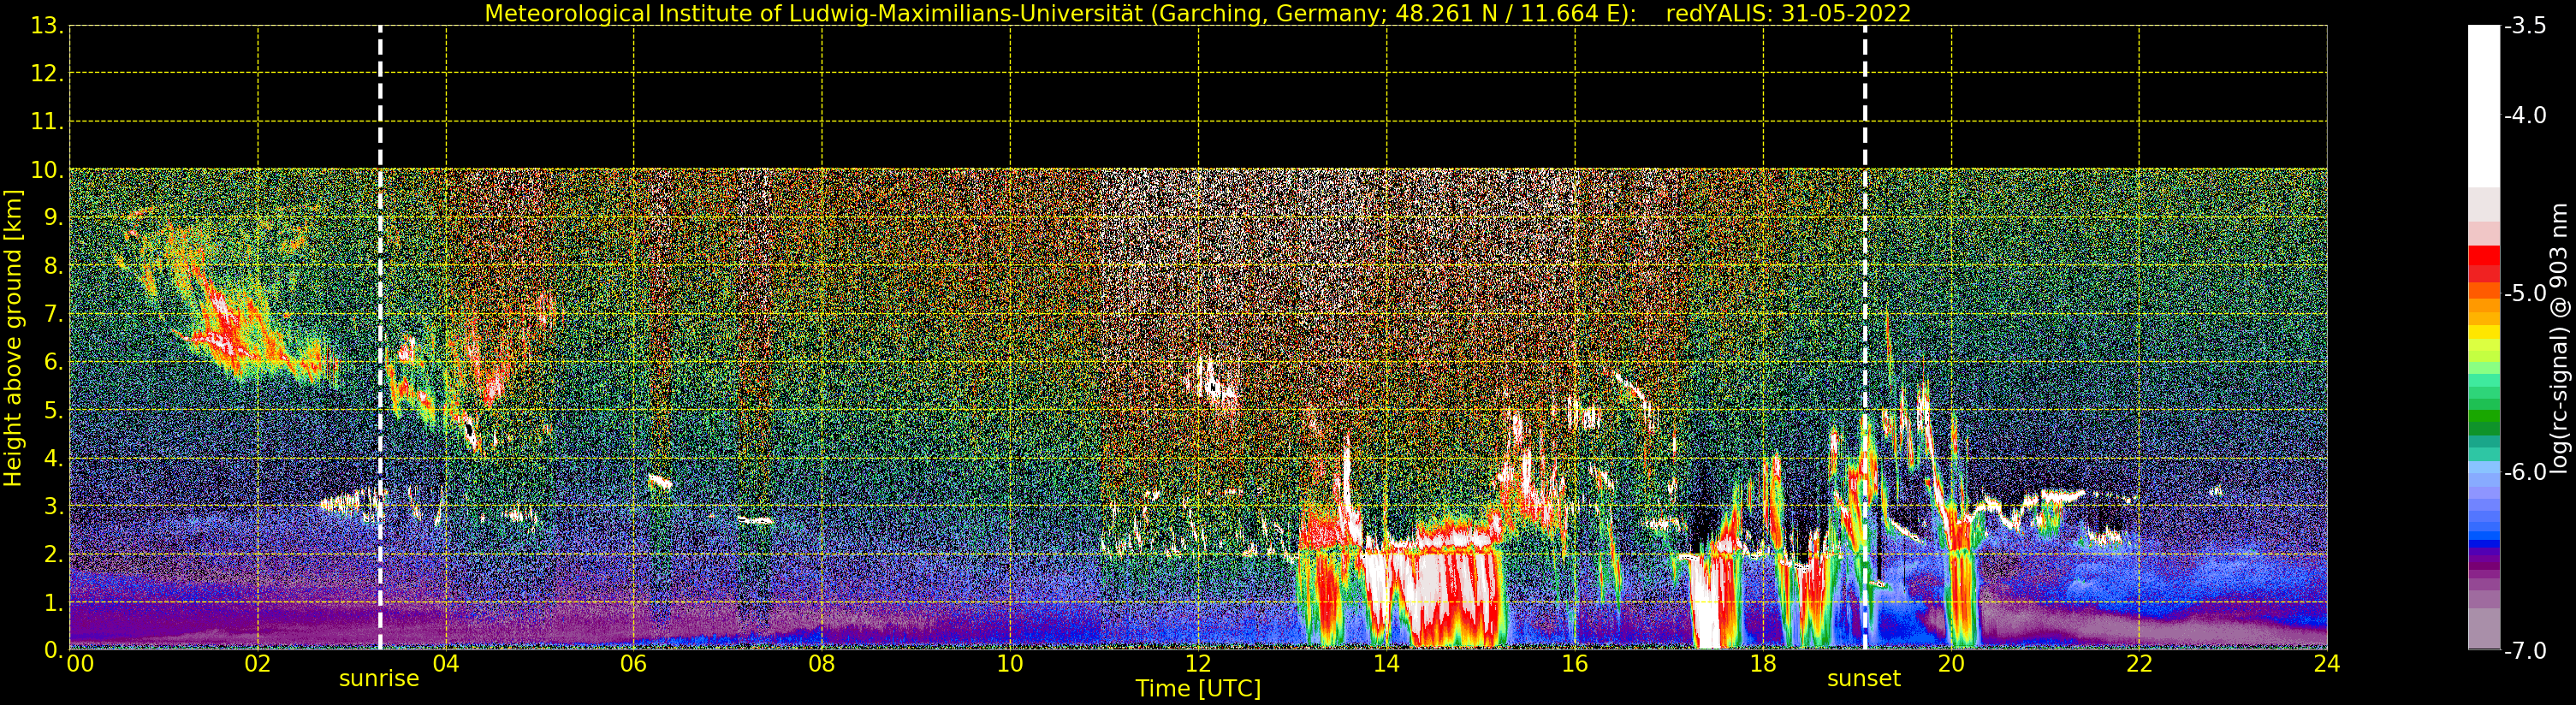Click the '10.' height axis tick label
The image size is (2576, 705).
pos(47,170)
